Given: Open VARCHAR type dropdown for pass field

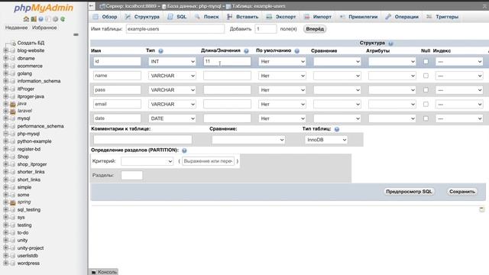Looking at the screenshot, I should [x=172, y=90].
